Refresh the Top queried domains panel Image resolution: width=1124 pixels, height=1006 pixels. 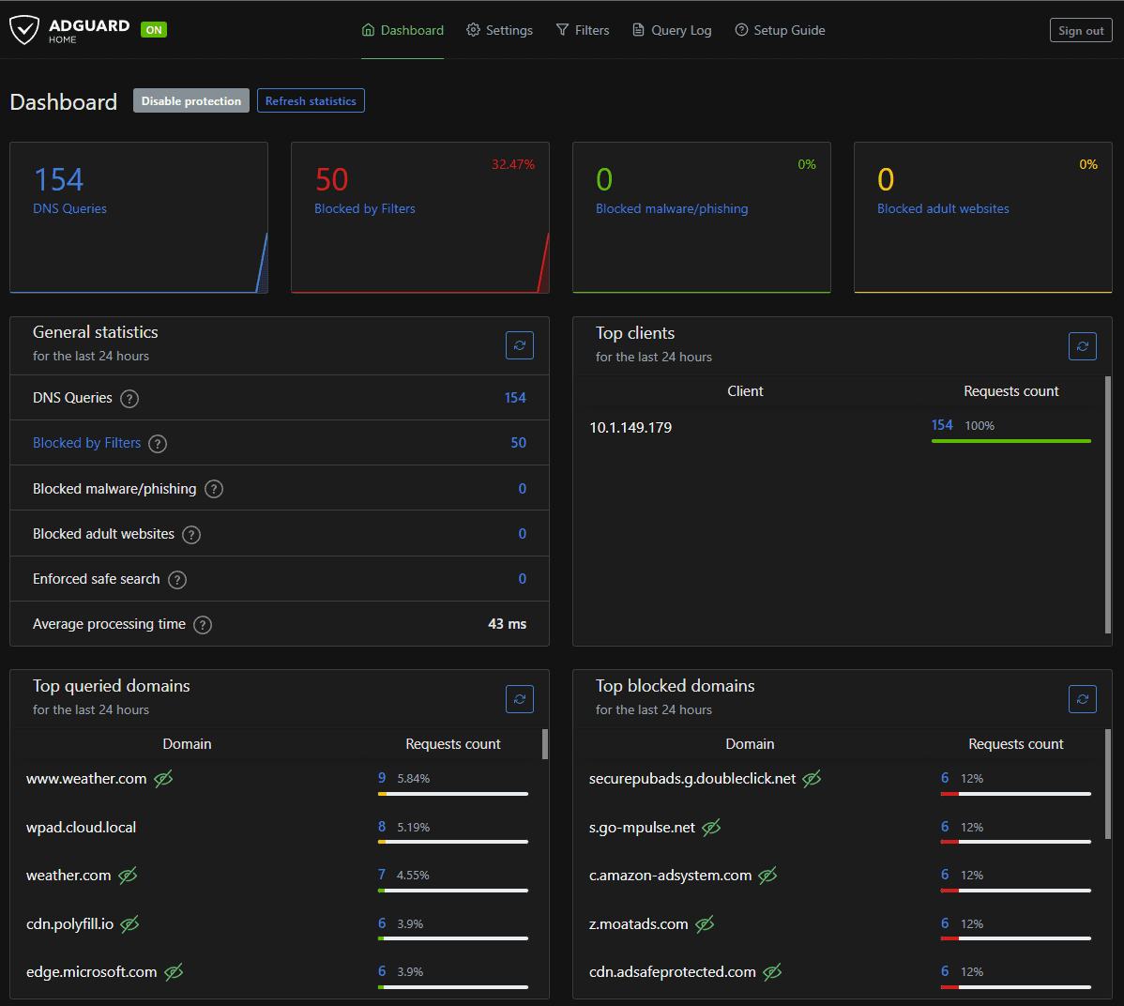[520, 699]
